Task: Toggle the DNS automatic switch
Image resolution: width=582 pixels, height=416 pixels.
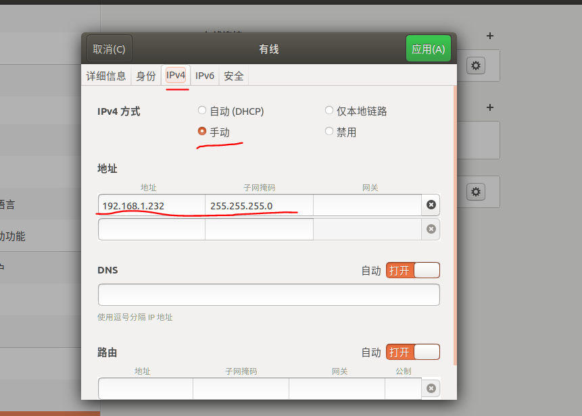Action: 413,270
